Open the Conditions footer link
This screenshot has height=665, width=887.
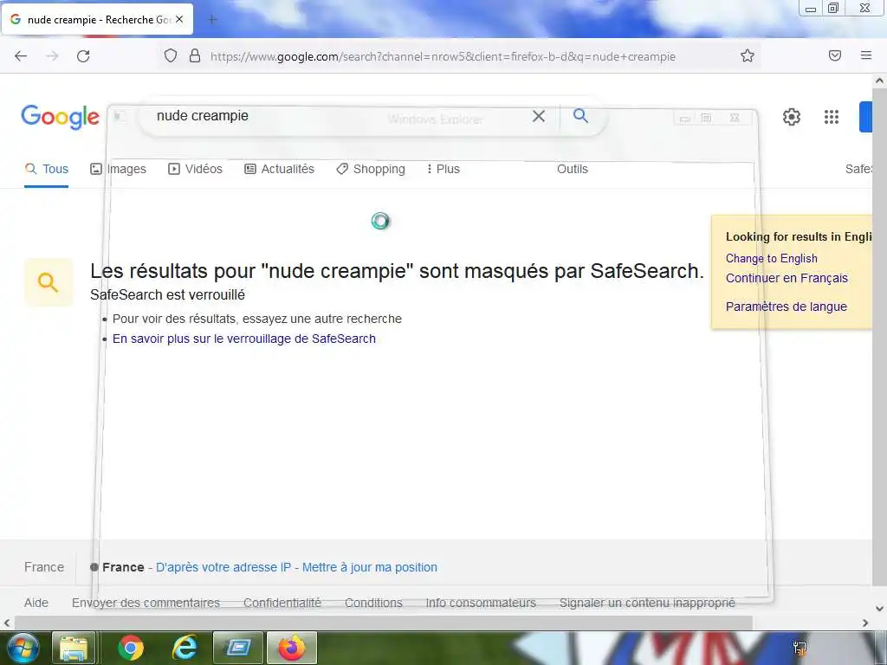373,603
